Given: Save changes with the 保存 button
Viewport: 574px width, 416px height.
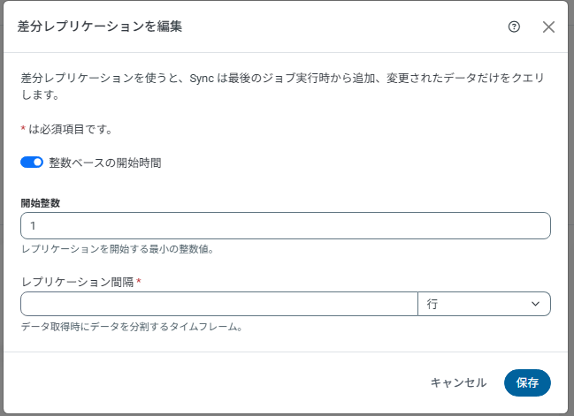Looking at the screenshot, I should [527, 382].
